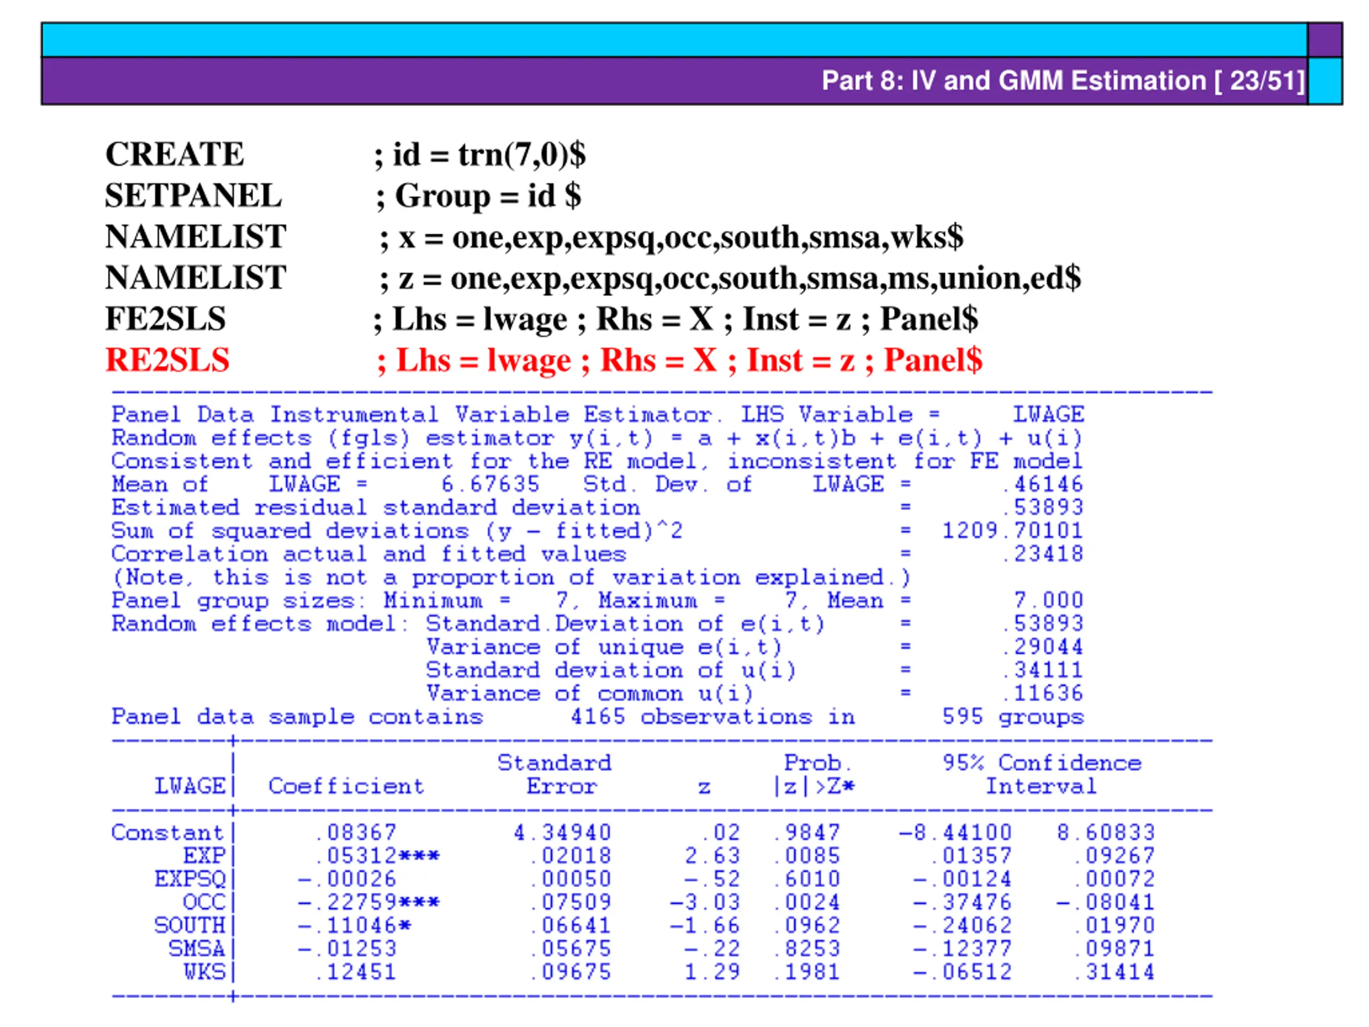The height and width of the screenshot is (1027, 1369).
Task: Click the 'Panel group sizes' line
Action: click(x=597, y=601)
